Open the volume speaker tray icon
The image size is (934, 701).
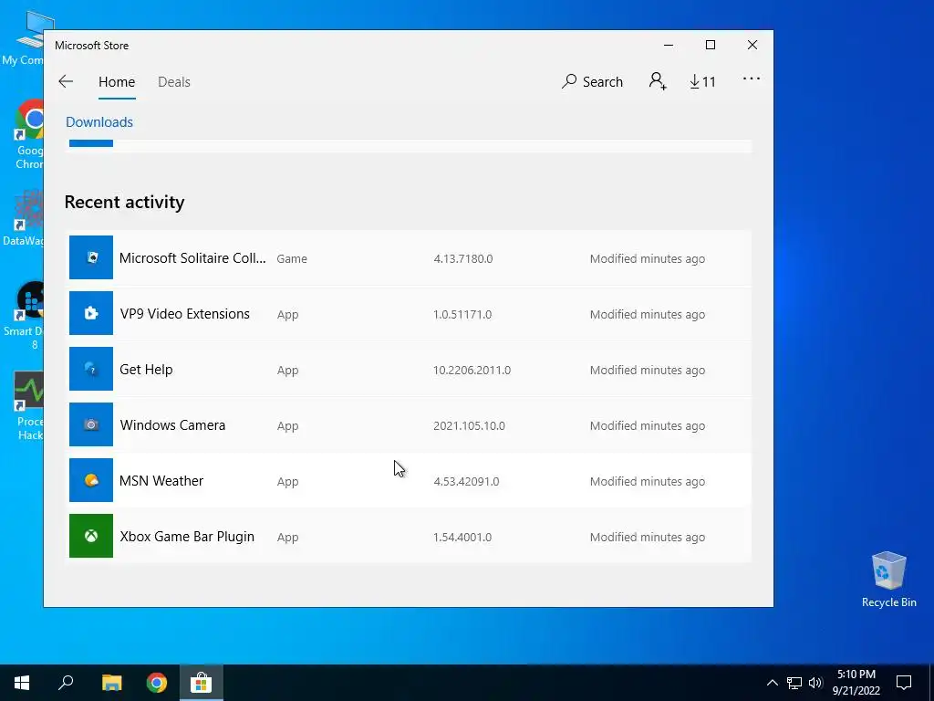tap(815, 683)
